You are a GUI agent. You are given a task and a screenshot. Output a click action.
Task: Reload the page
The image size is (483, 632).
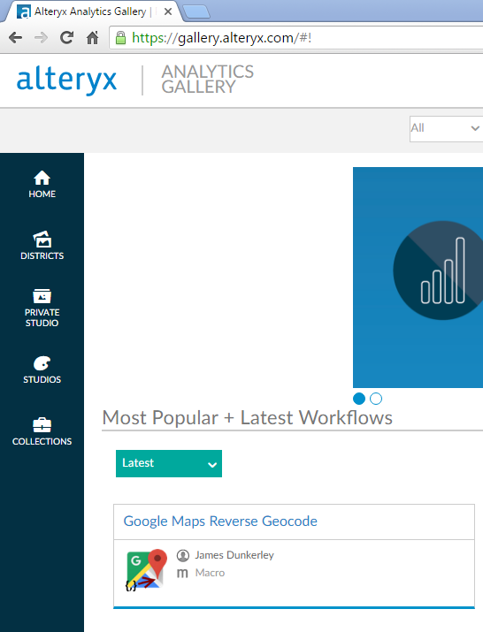[x=66, y=38]
